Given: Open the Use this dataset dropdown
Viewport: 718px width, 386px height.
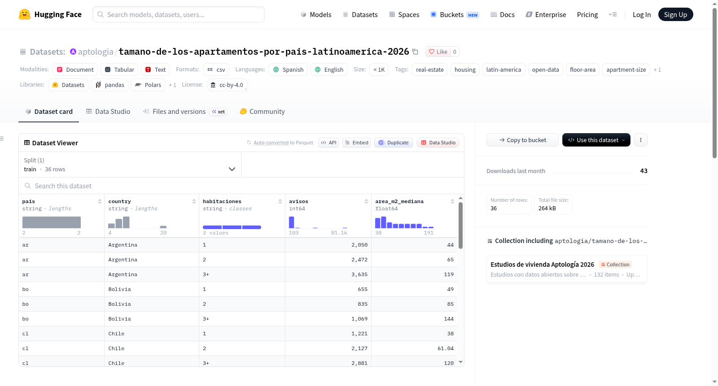Looking at the screenshot, I should [596, 140].
